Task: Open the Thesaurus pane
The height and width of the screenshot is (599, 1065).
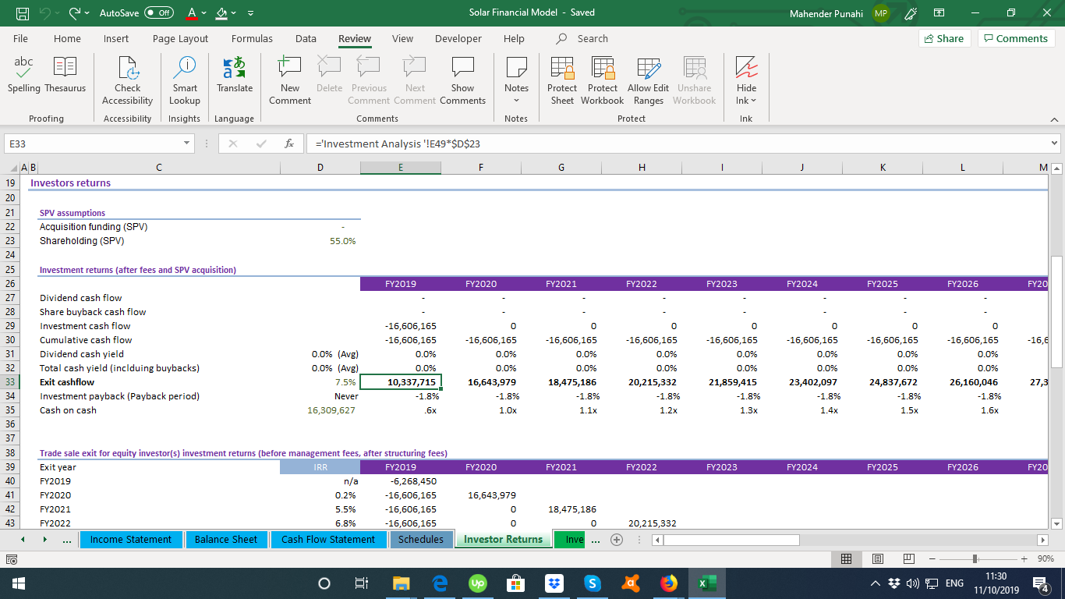Action: [65, 76]
